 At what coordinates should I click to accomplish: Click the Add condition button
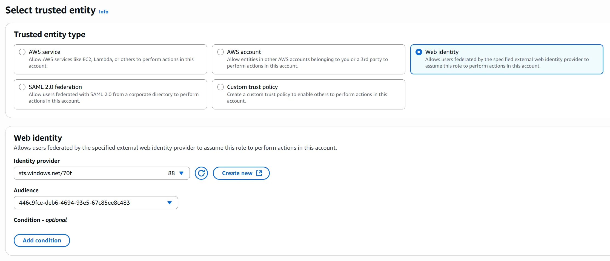42,240
